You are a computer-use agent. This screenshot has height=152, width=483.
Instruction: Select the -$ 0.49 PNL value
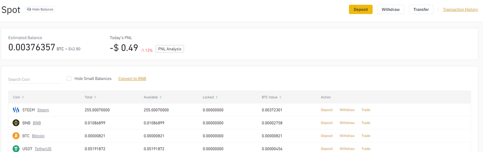(x=124, y=48)
